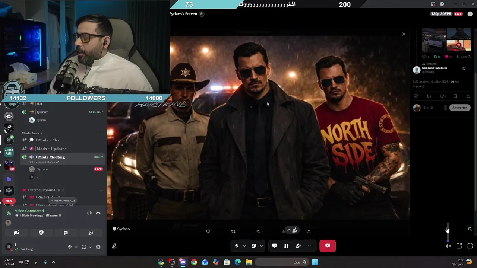Pop out the stream into a window
Screen dimensions: 477x268
(459, 246)
